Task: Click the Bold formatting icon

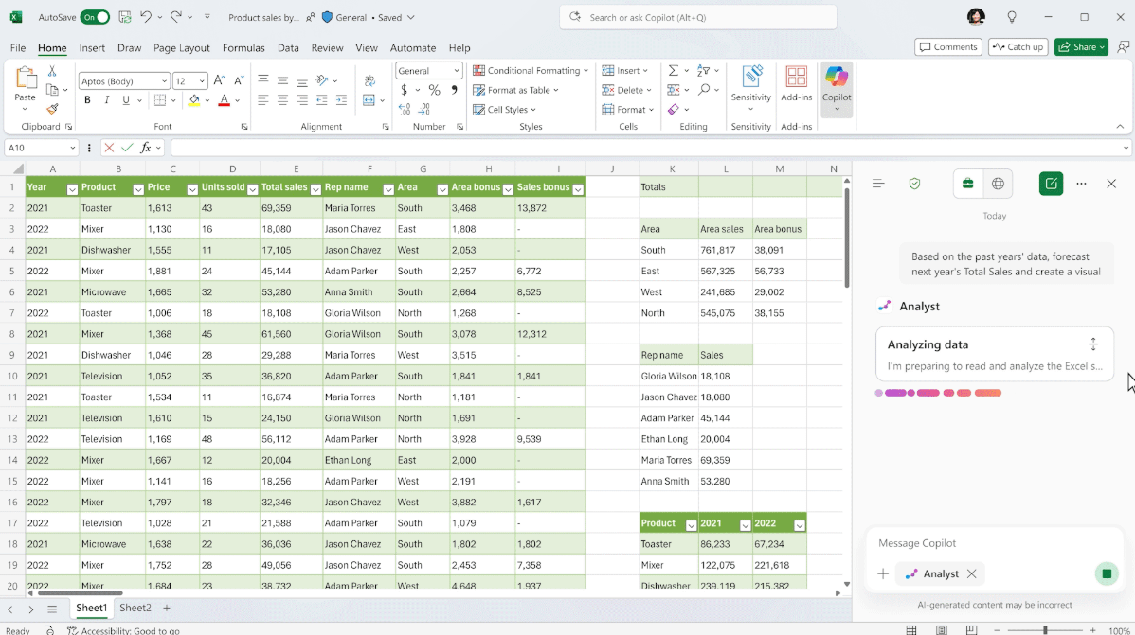Action: coord(87,100)
